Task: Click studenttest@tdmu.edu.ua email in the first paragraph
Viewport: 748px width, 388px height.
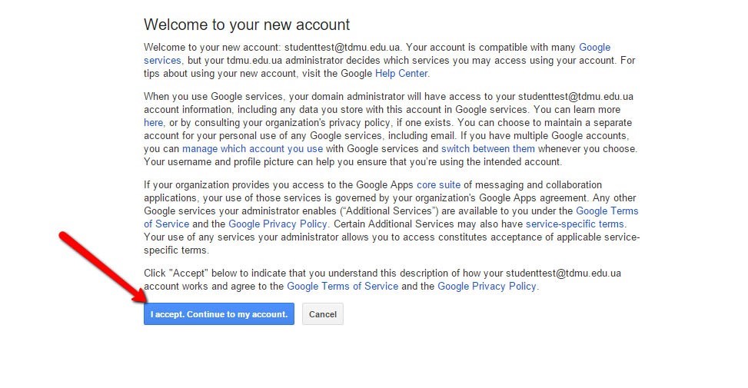Action: pyautogui.click(x=343, y=48)
